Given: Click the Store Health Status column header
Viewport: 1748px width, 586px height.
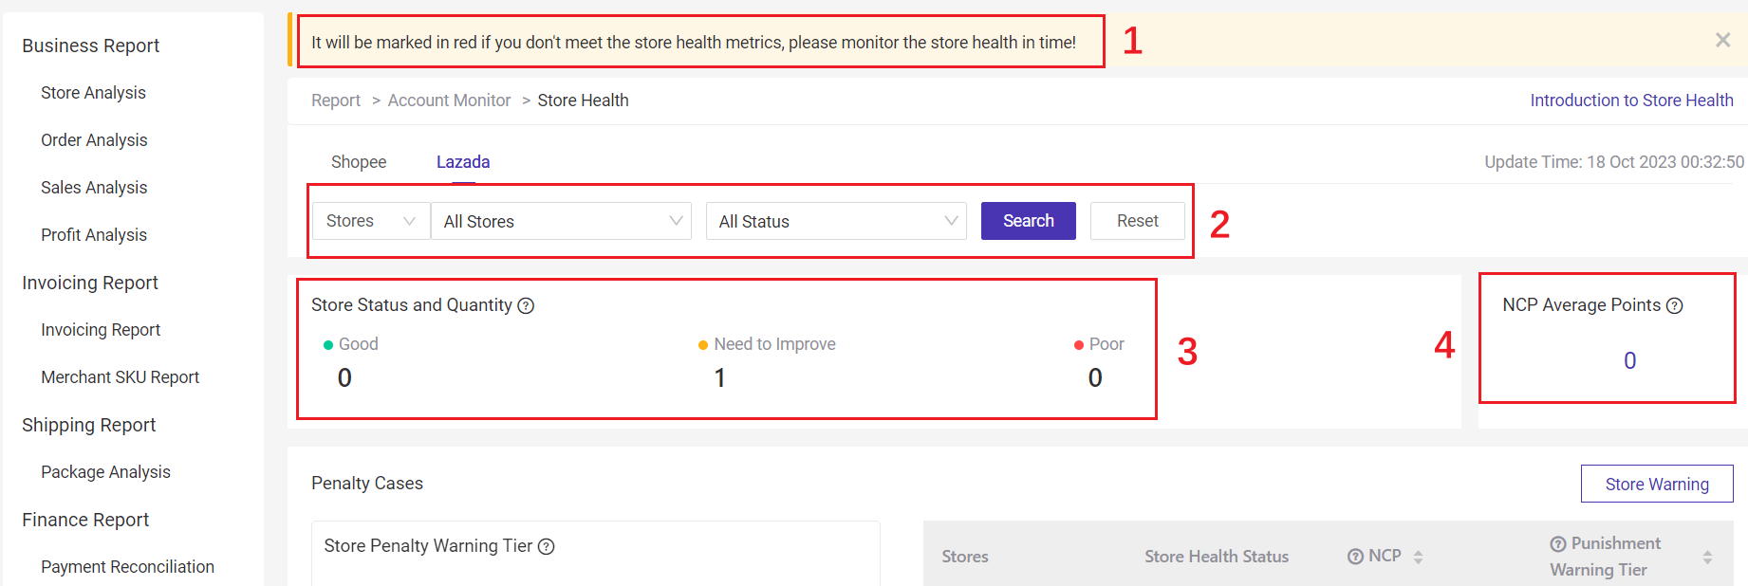Looking at the screenshot, I should (1217, 557).
